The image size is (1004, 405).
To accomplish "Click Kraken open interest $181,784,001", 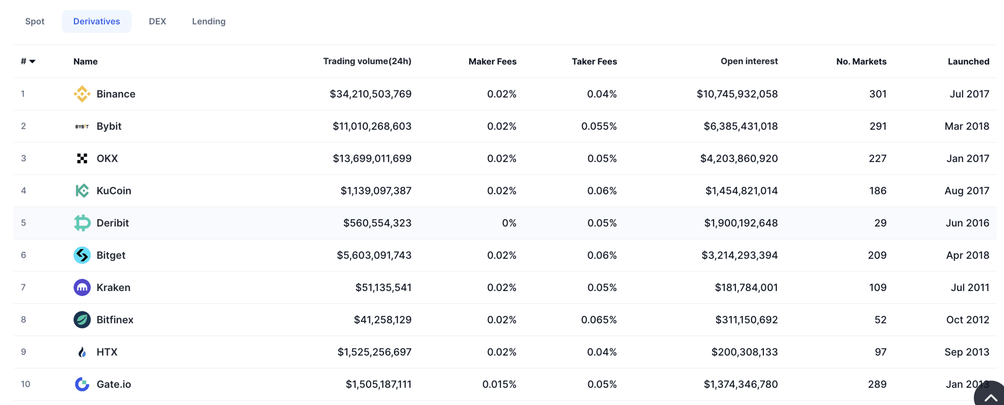I will pos(746,287).
